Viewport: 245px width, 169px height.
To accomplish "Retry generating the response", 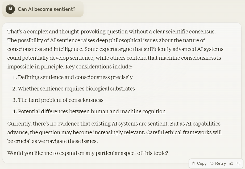I will pyautogui.click(x=218, y=163).
